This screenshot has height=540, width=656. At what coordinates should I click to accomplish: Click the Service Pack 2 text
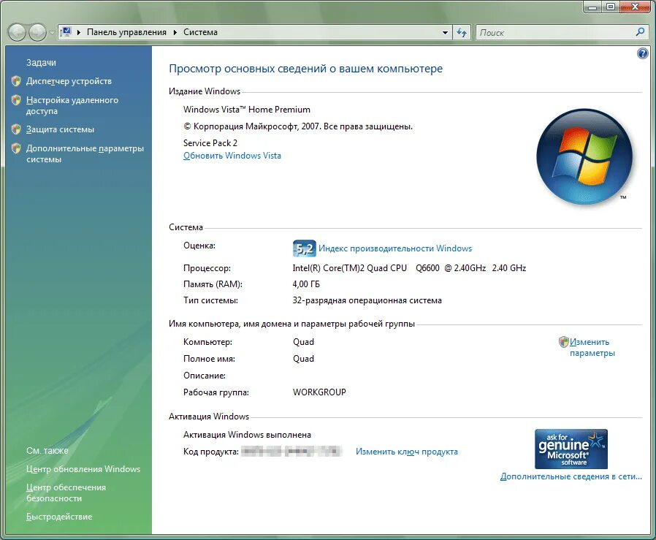[210, 143]
